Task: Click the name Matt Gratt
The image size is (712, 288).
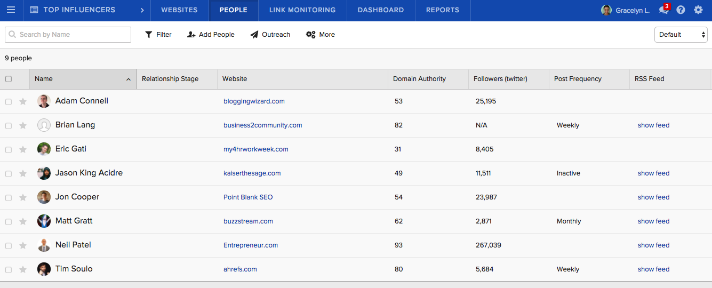Action: coord(74,221)
